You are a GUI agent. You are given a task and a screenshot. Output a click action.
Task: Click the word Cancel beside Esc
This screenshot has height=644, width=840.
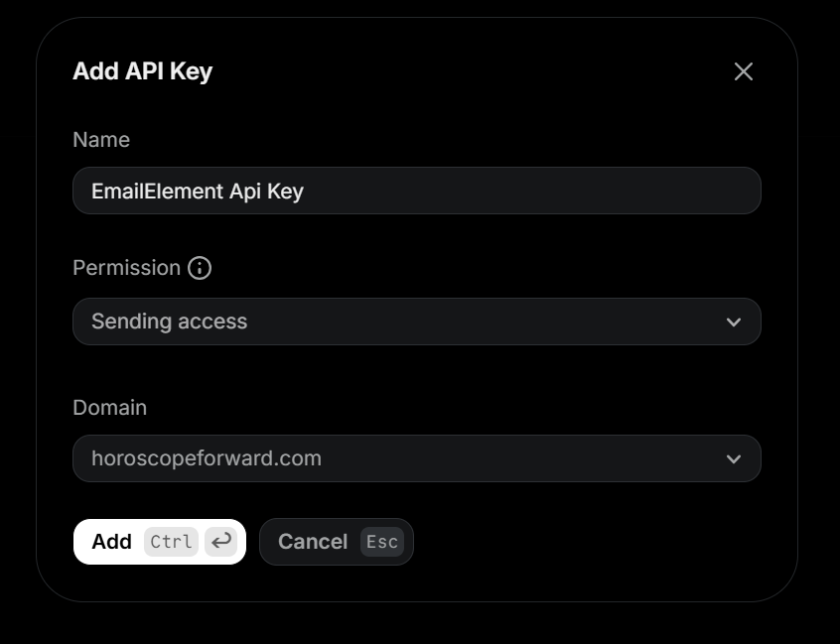click(x=312, y=542)
